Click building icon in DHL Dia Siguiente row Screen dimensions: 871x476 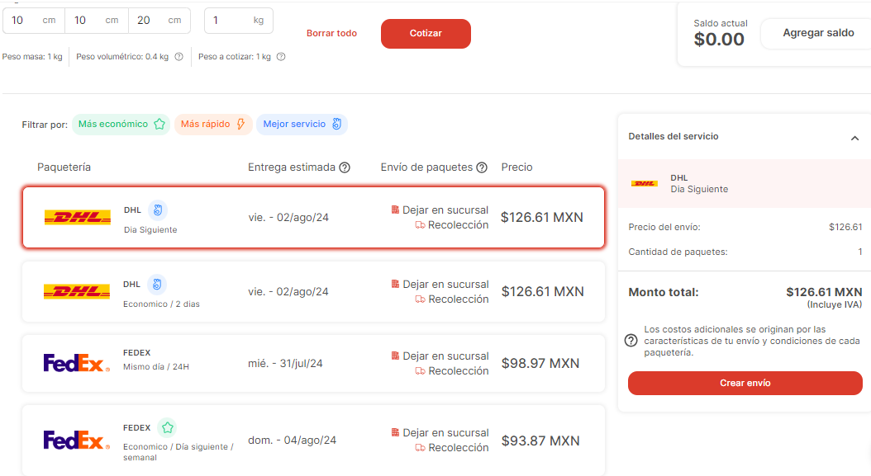[395, 210]
